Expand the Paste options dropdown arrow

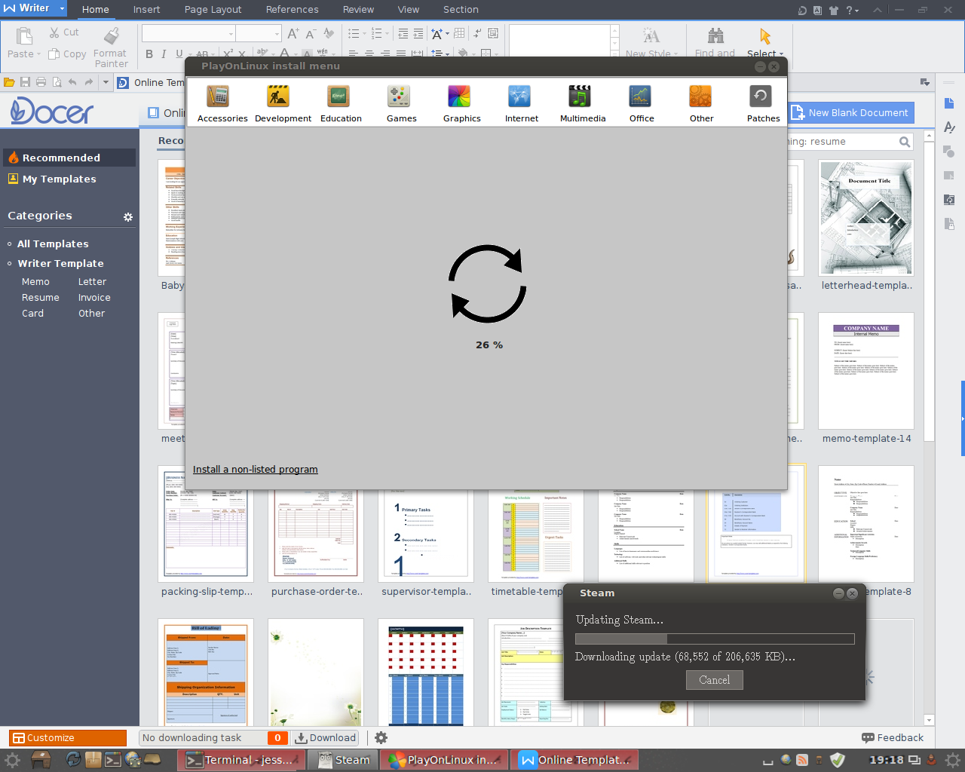click(38, 54)
